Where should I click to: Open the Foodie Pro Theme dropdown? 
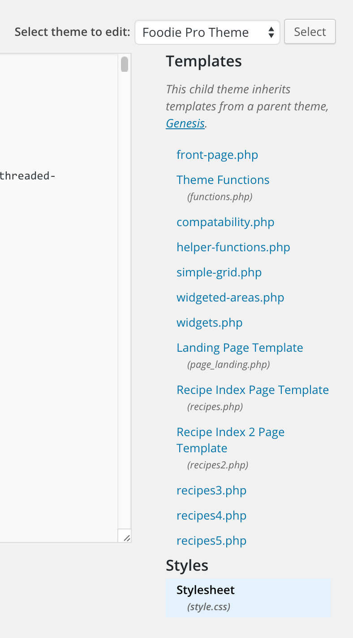click(x=207, y=32)
